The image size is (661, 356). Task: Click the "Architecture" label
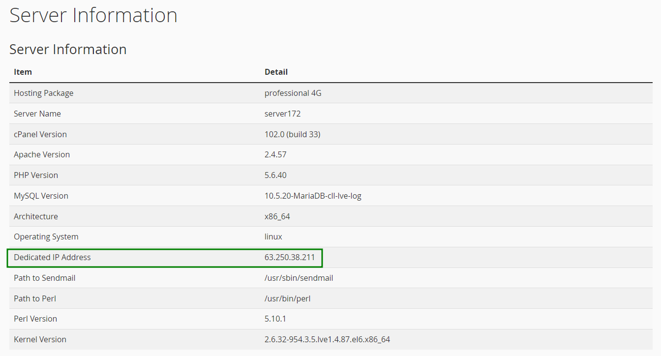(36, 216)
